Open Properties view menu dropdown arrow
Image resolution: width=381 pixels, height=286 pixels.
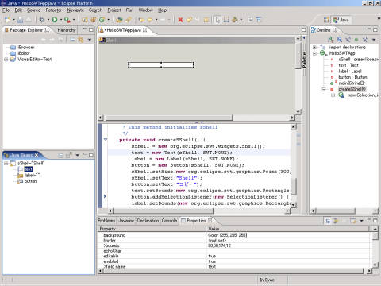coord(361,221)
